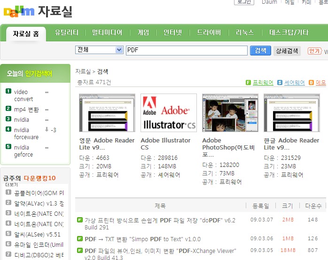Click the rank 4 badge next to nvidia forceware
The height and width of the screenshot is (260, 328).
(x=8, y=129)
